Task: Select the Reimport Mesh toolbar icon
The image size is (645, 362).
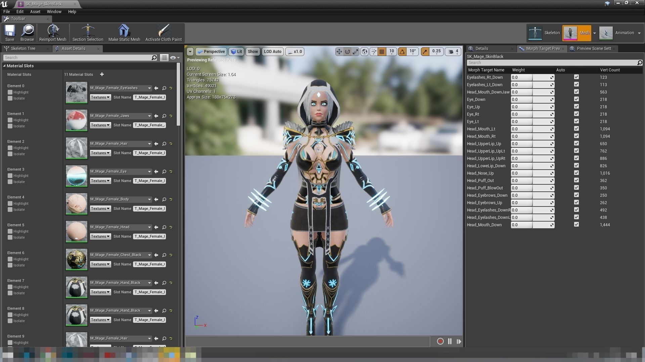Action: (52, 32)
